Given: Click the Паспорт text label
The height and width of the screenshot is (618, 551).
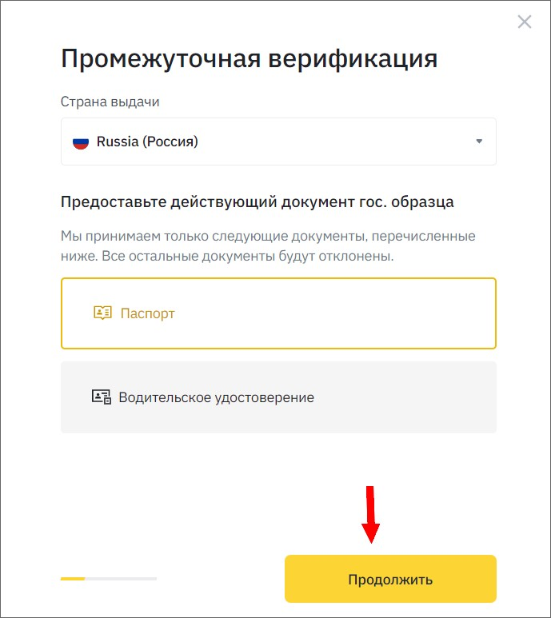Looking at the screenshot, I should click(147, 313).
